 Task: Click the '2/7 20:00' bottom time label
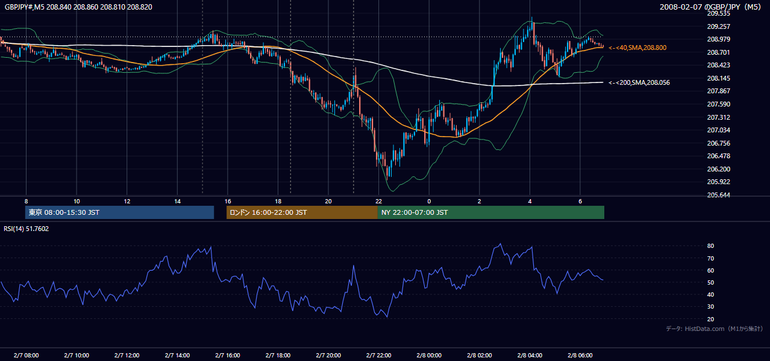(x=328, y=356)
